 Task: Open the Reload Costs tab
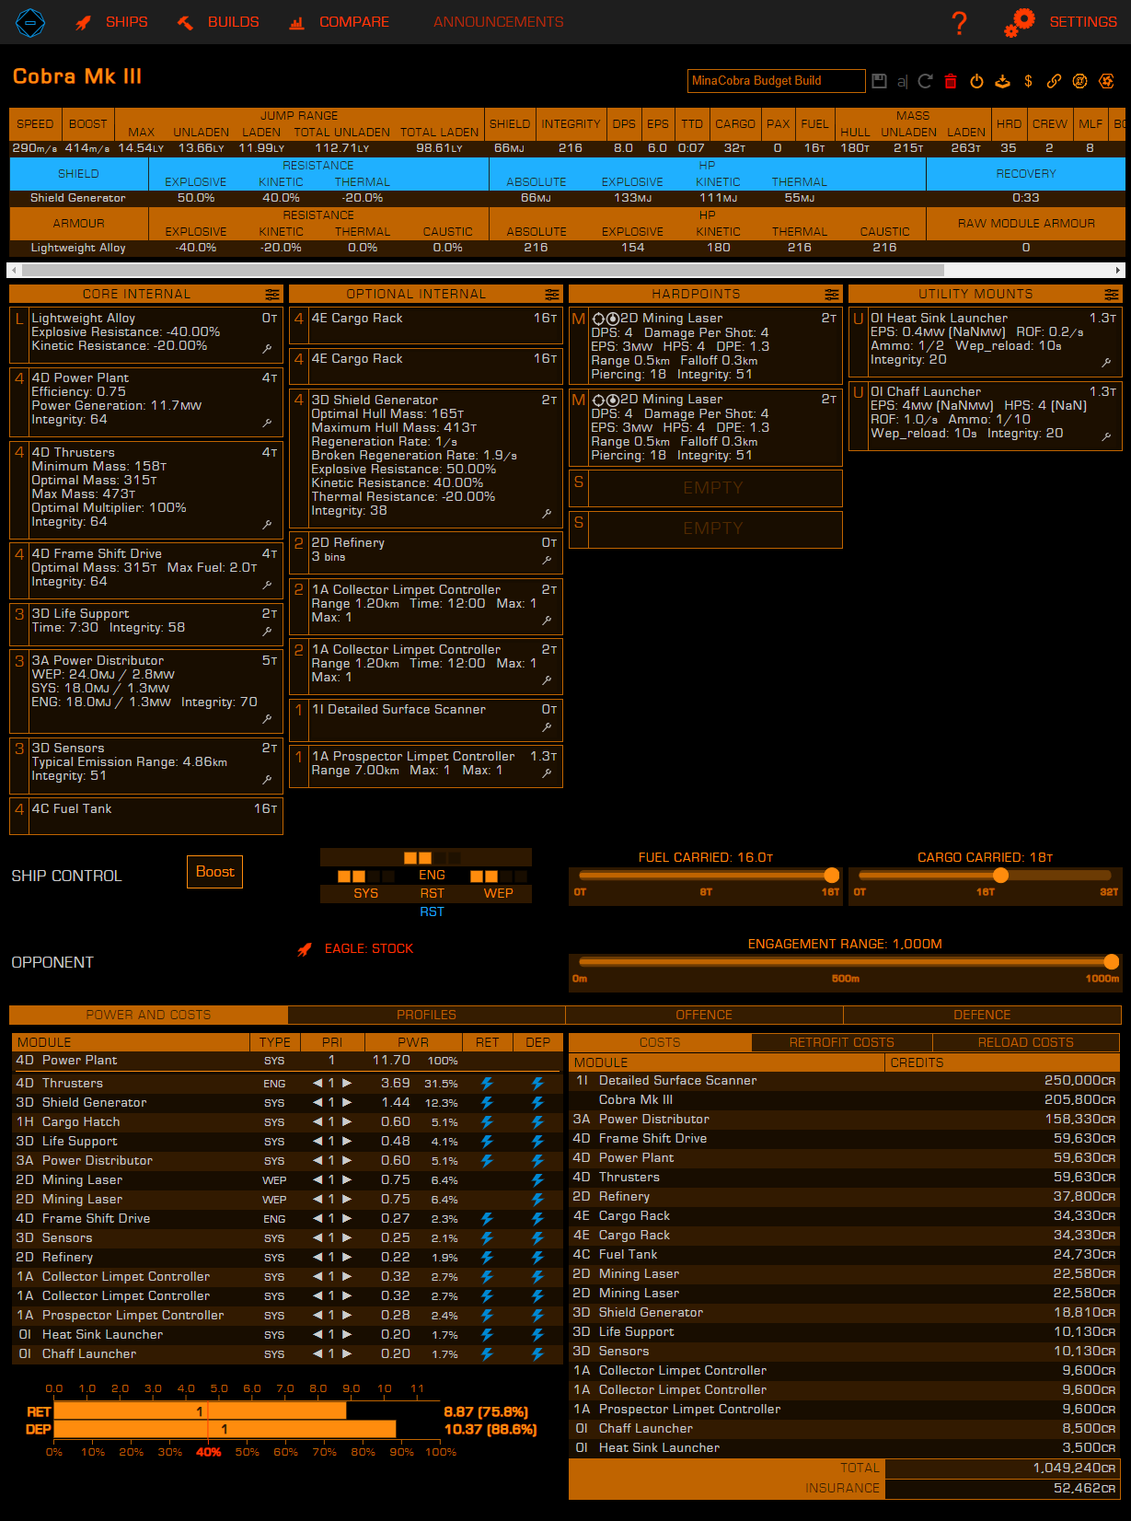coord(1026,1042)
